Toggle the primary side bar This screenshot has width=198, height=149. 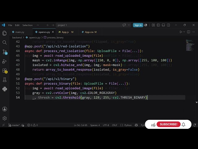click(158, 25)
